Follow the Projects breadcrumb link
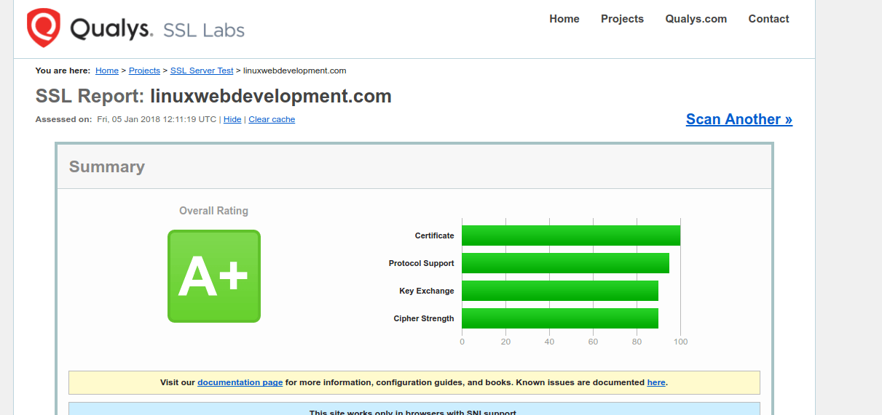 click(144, 70)
